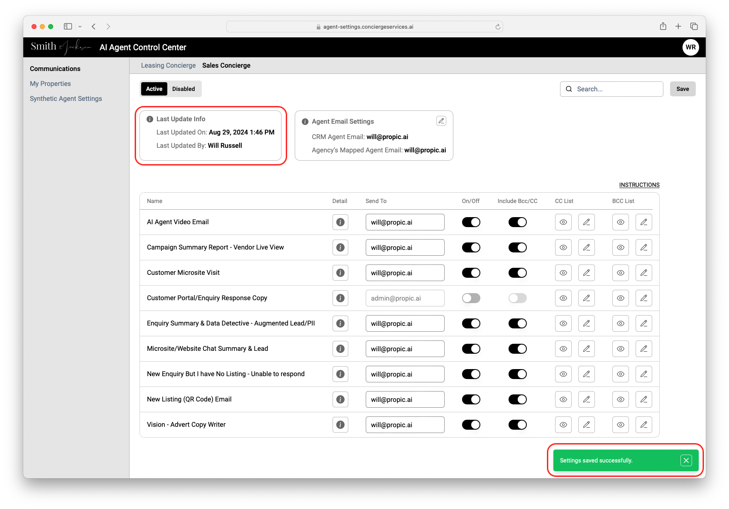Turn off New Enquiry No Listing On/Off switch
The image size is (729, 509).
point(471,374)
